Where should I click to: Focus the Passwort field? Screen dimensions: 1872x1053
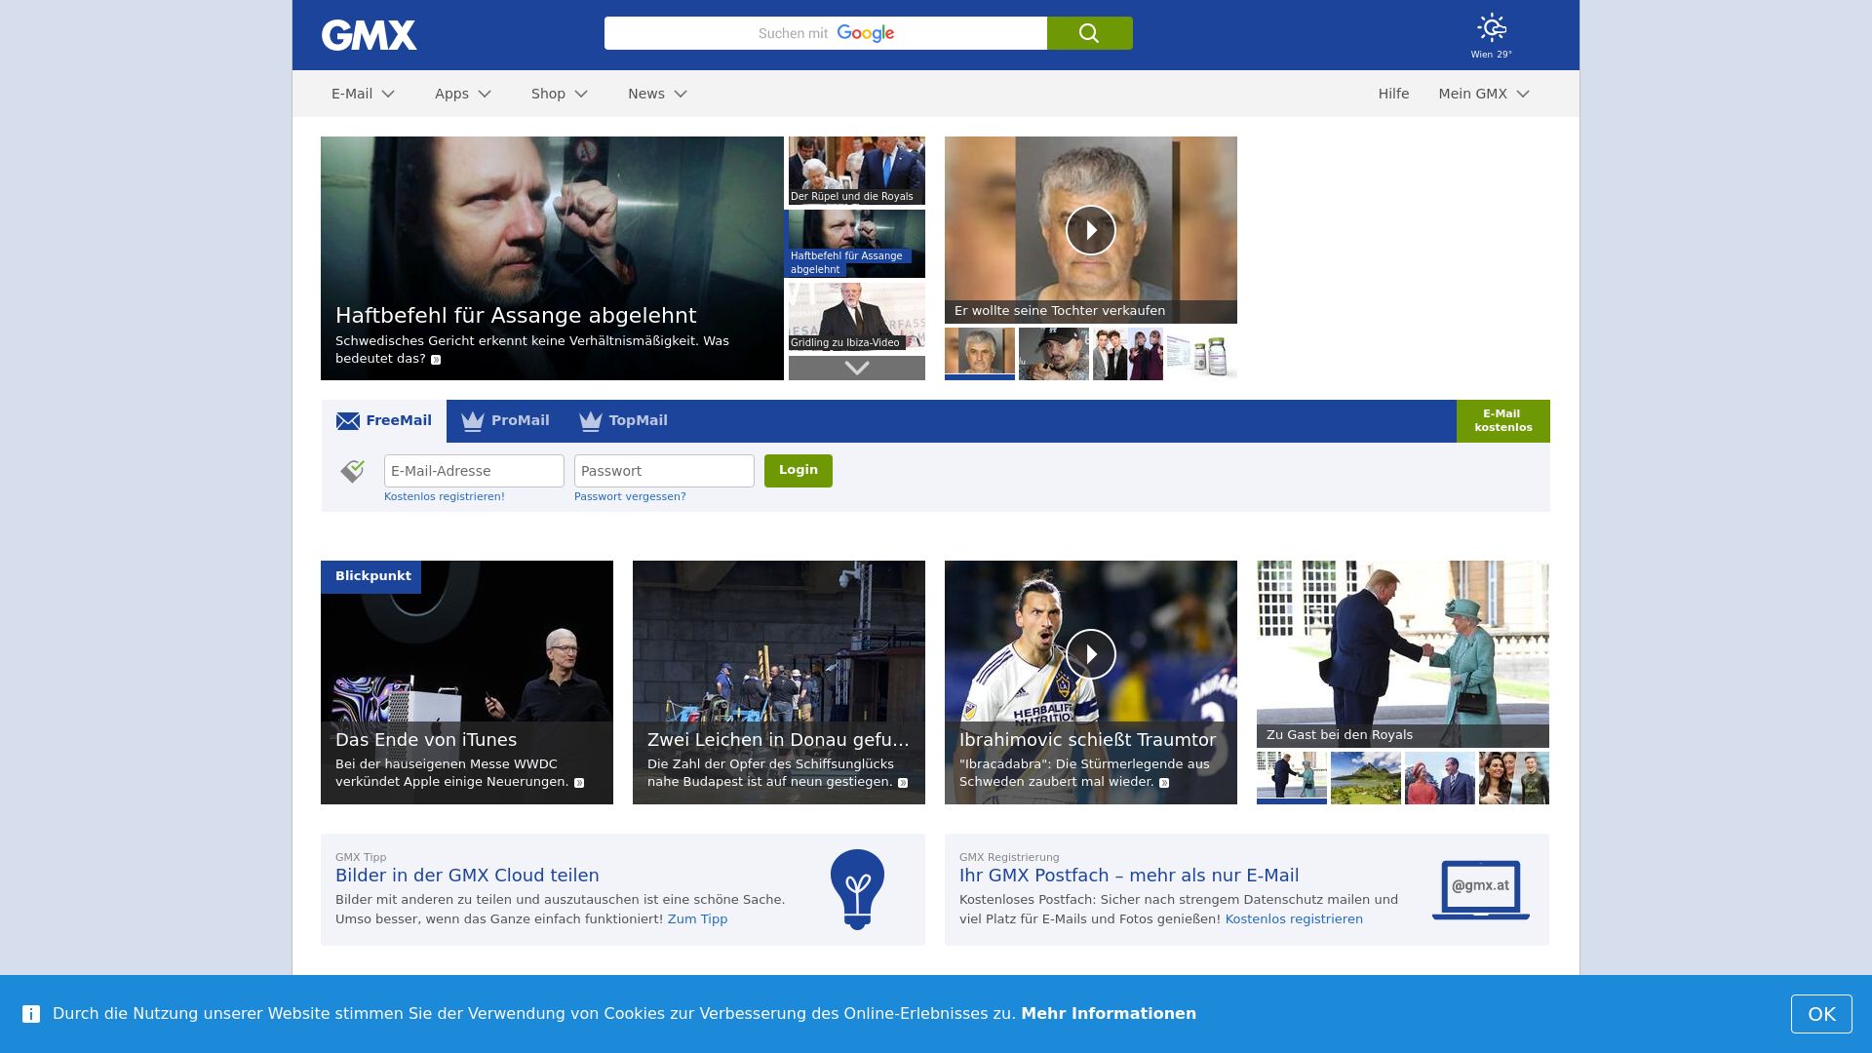pos(664,471)
